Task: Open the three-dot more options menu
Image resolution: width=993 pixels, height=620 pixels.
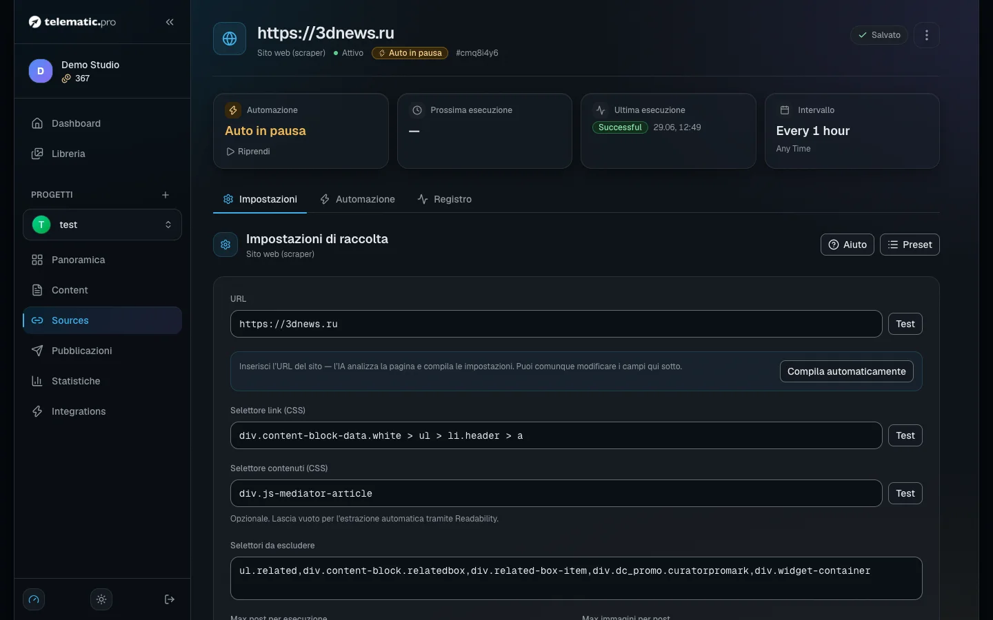Action: point(927,35)
